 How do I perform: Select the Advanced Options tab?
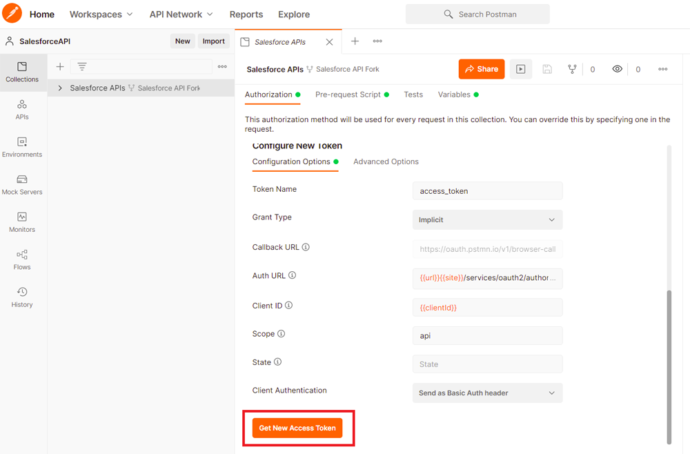[x=386, y=161]
